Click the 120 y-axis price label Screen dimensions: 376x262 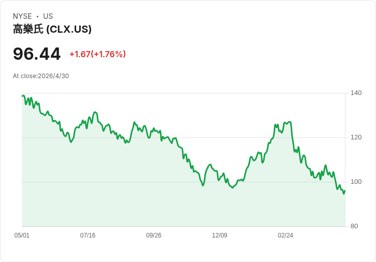pyautogui.click(x=356, y=137)
